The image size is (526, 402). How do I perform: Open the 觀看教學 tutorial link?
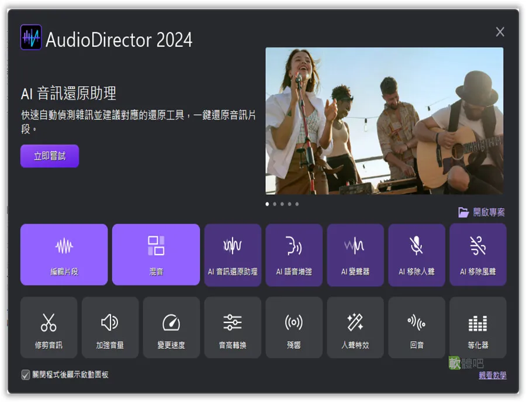coord(493,375)
